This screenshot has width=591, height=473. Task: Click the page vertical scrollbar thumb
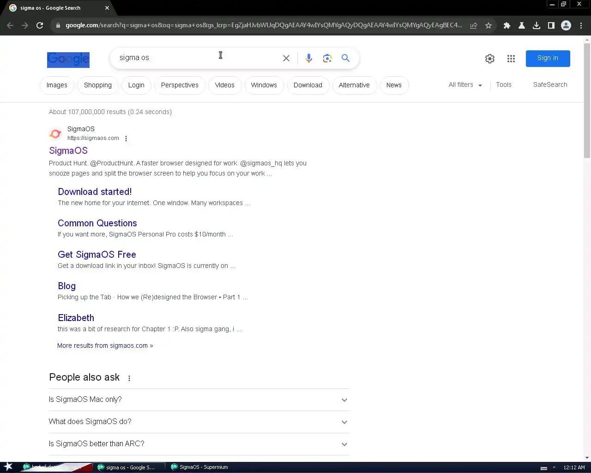pos(587,101)
